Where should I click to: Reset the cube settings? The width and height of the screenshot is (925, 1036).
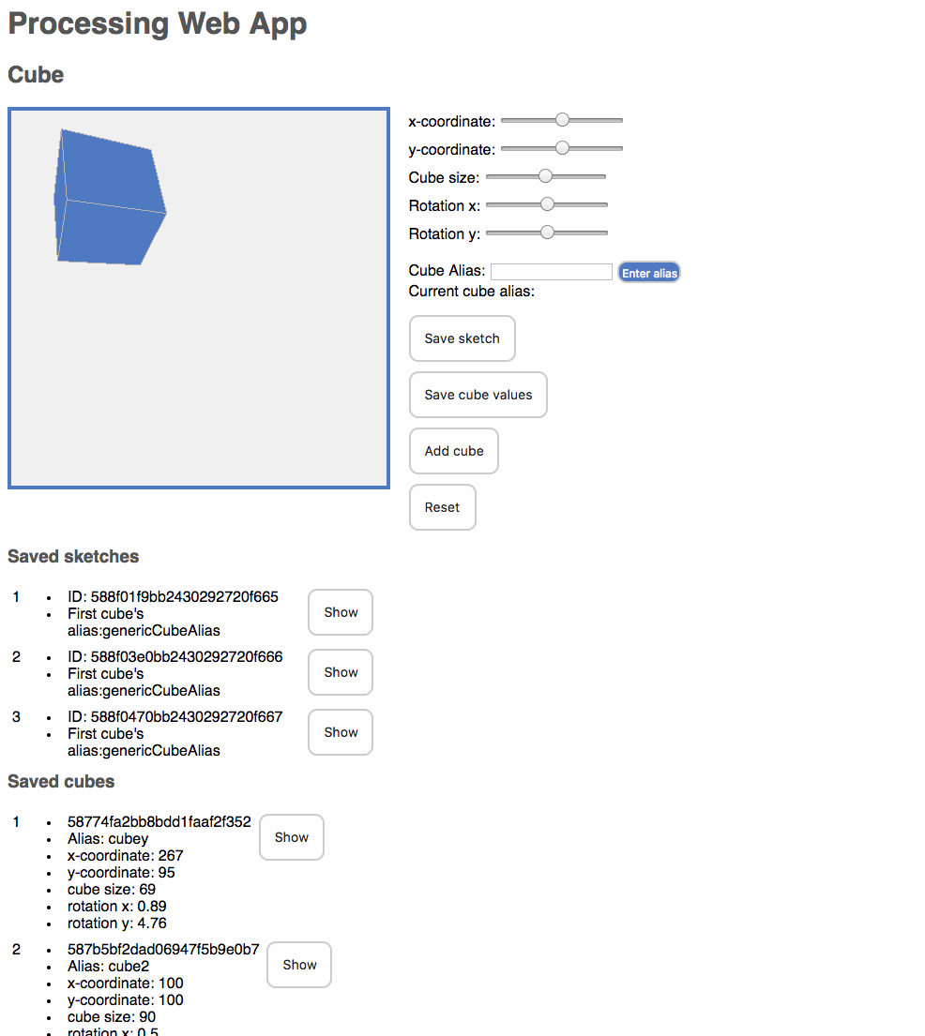[x=442, y=507]
